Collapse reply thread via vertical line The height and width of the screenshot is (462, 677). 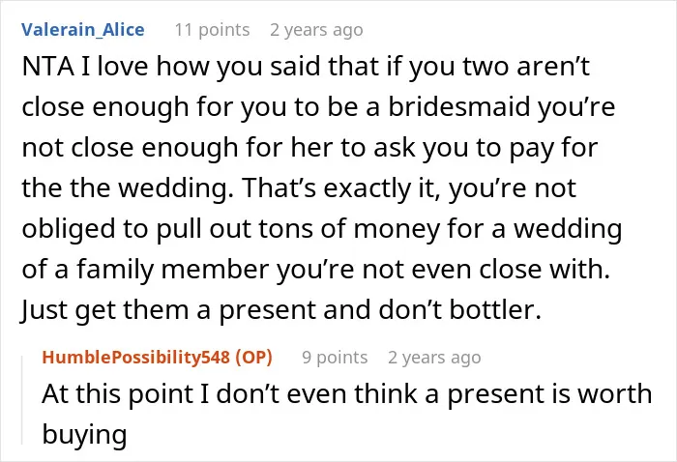pyautogui.click(x=22, y=399)
